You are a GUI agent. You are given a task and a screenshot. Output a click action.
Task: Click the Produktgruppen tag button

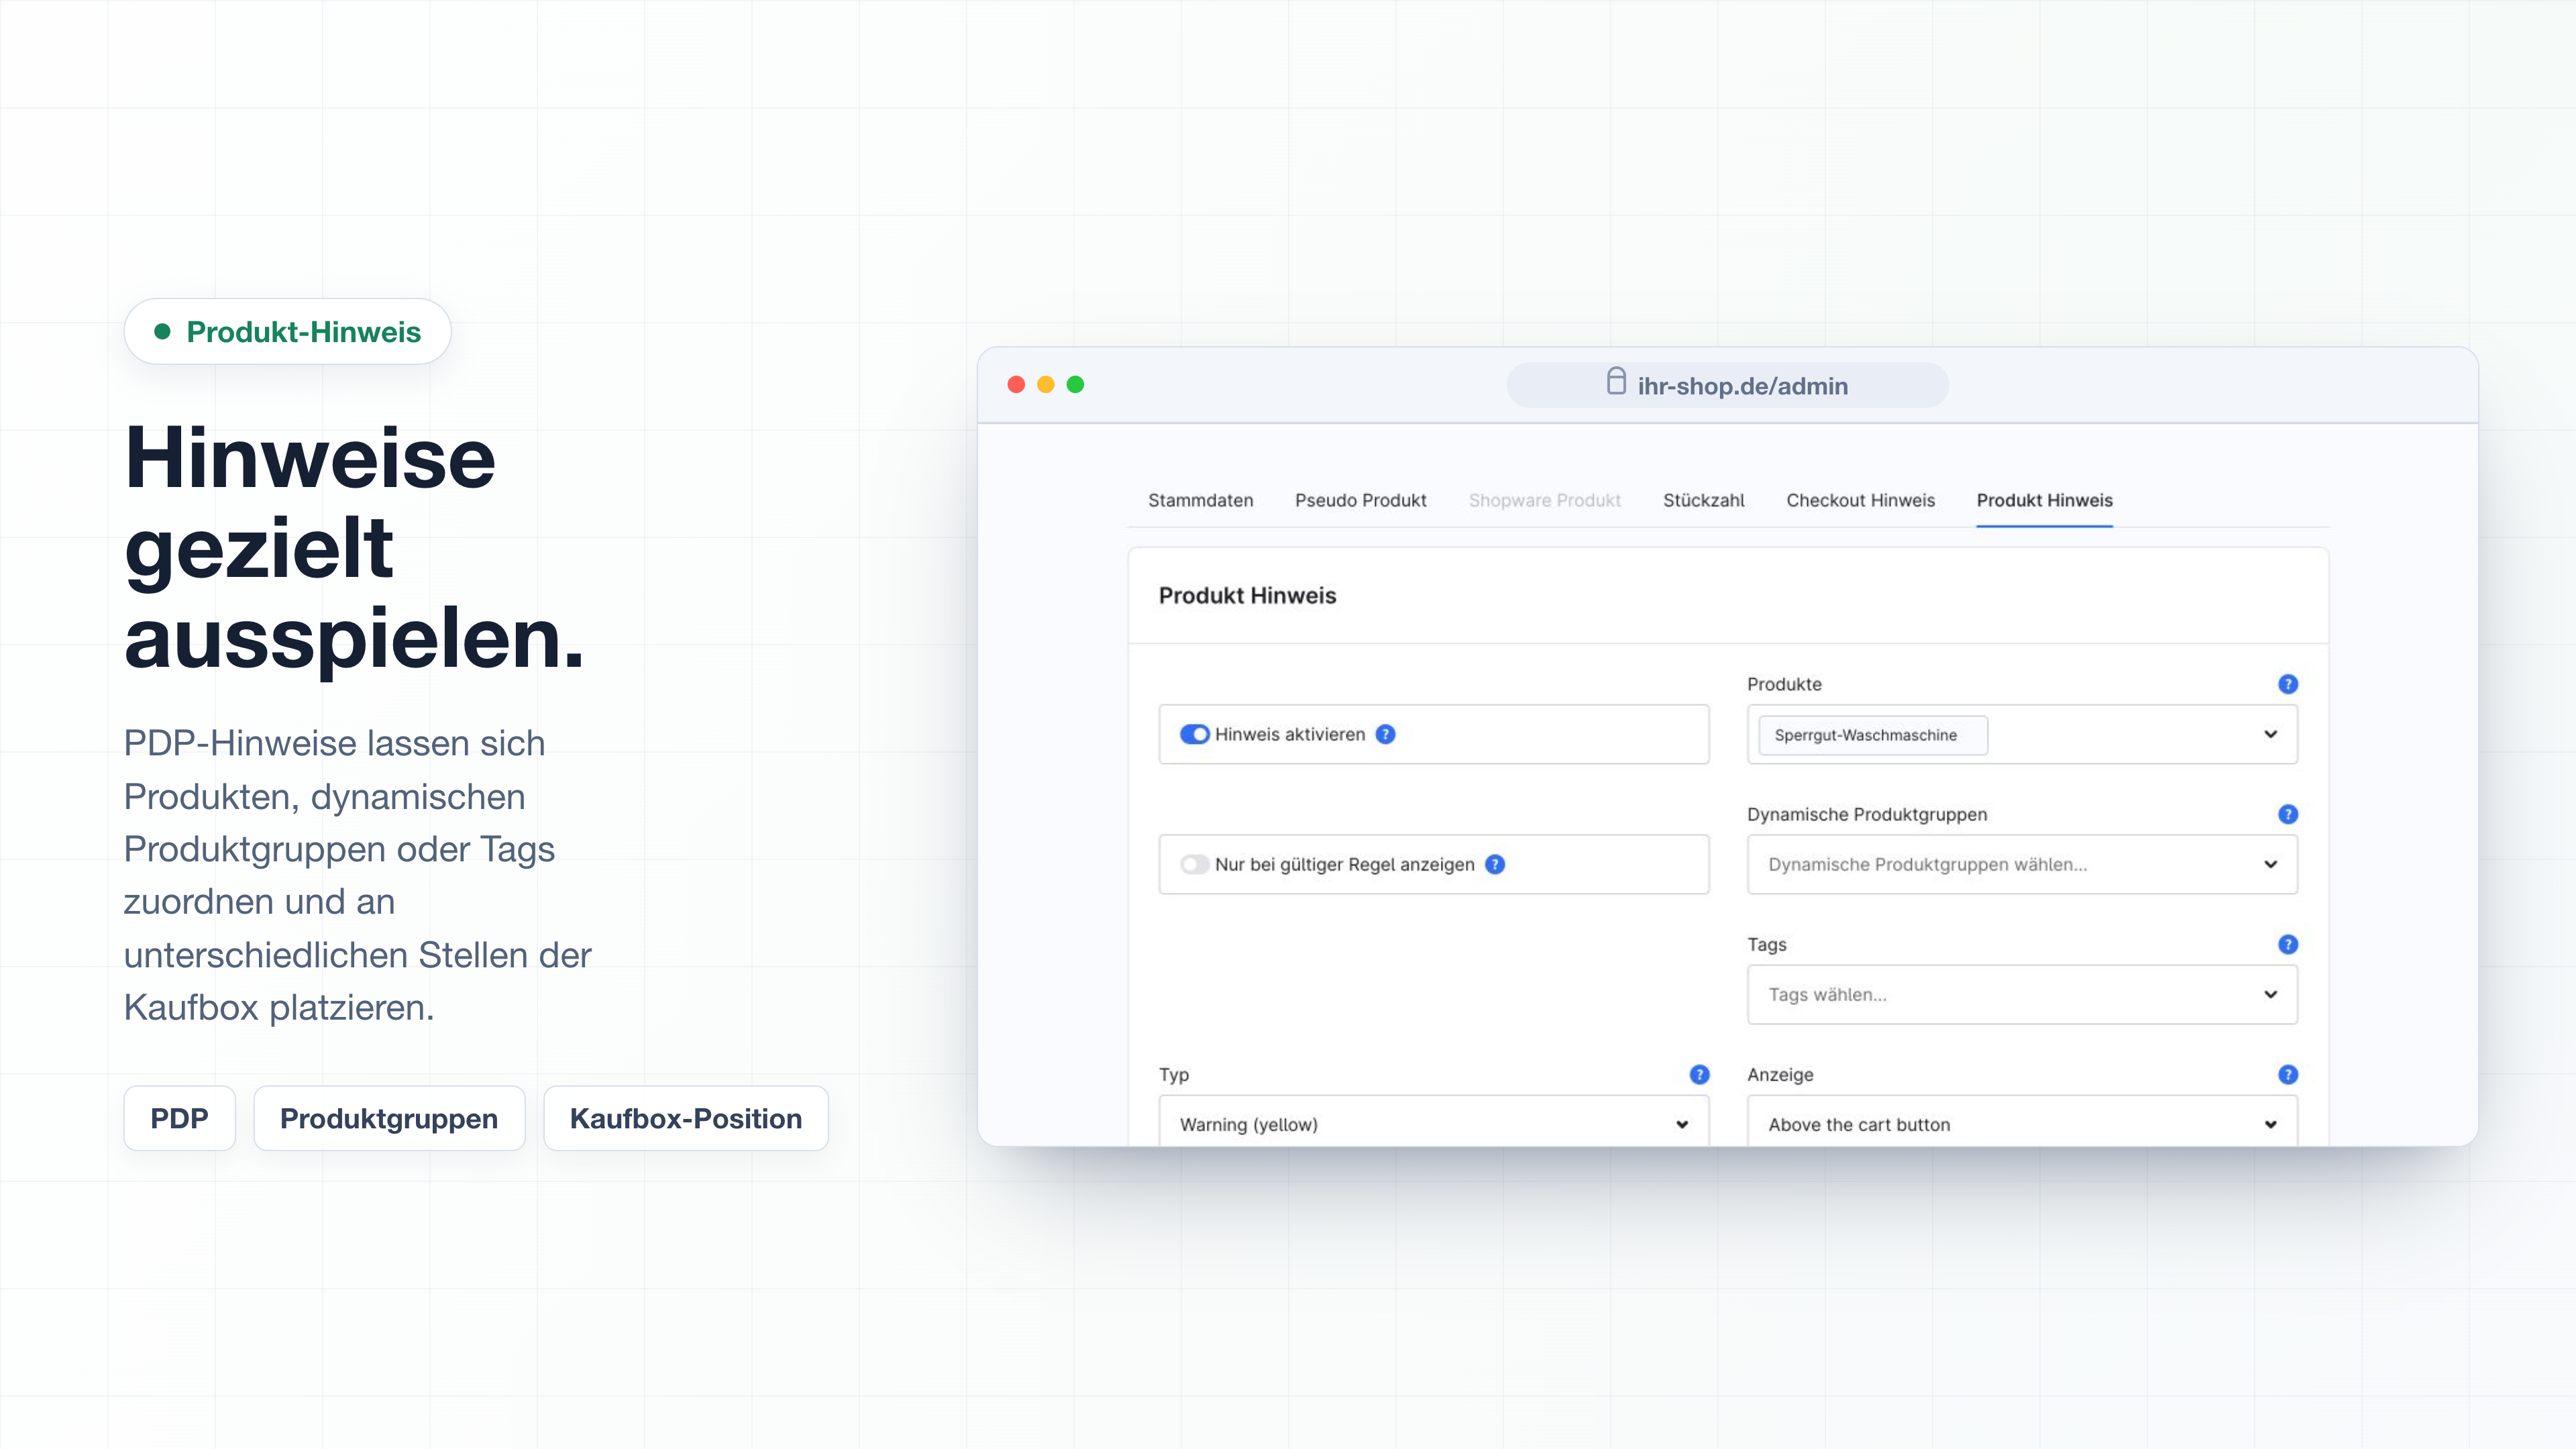click(x=389, y=1118)
